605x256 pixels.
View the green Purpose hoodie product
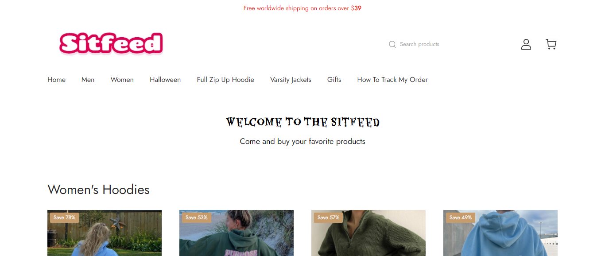[x=237, y=233]
